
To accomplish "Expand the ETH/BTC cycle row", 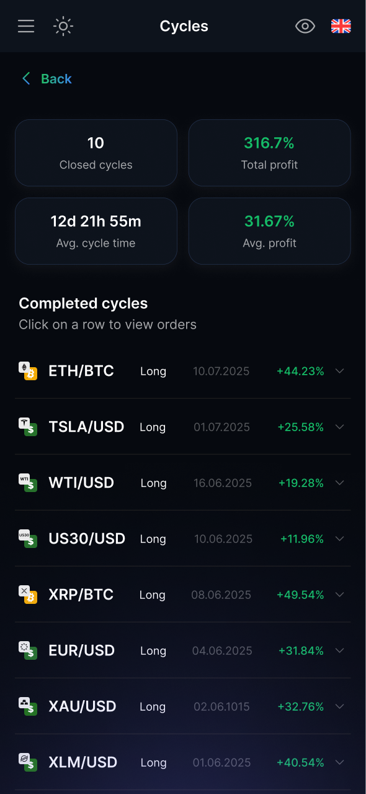I will point(339,371).
